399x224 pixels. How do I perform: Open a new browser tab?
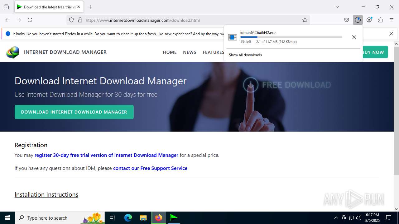[x=90, y=7]
